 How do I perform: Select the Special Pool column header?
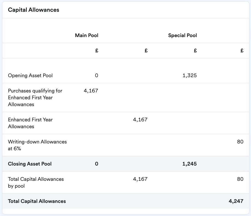(182, 35)
